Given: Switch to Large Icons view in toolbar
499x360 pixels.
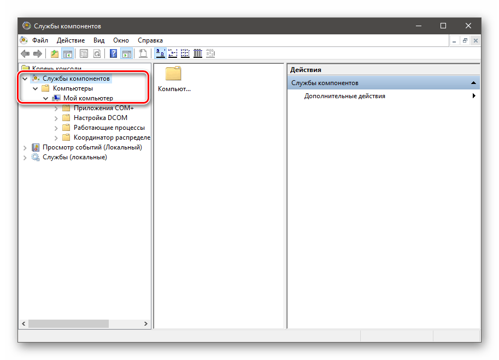Looking at the screenshot, I should (x=161, y=53).
